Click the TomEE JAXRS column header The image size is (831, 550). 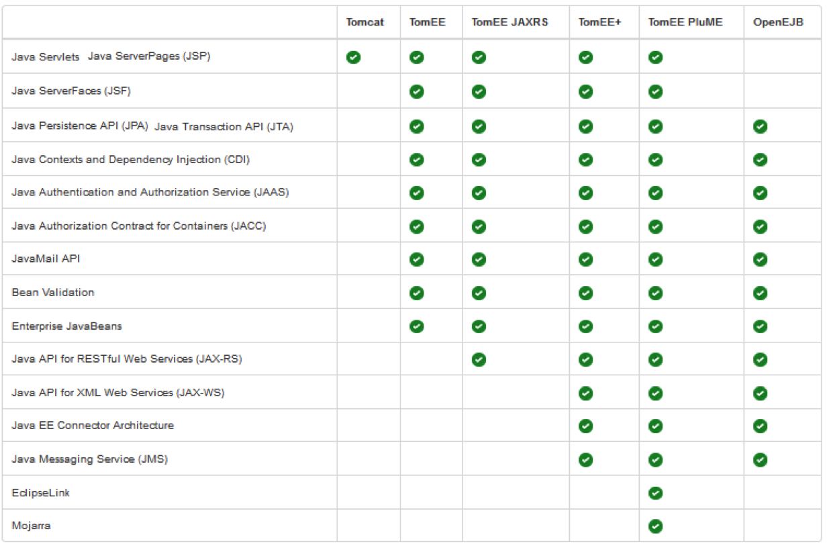tap(509, 22)
